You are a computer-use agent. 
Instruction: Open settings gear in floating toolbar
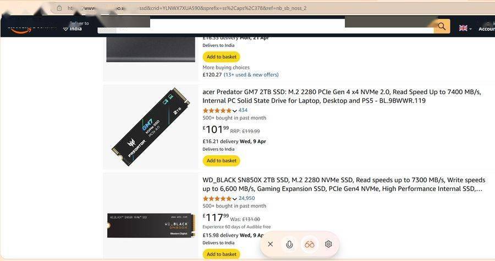pyautogui.click(x=328, y=244)
